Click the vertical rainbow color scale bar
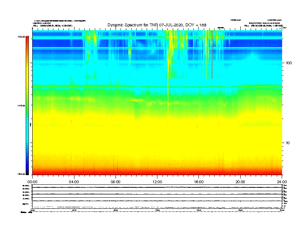Screen dimensions: 304x234 [27, 106]
